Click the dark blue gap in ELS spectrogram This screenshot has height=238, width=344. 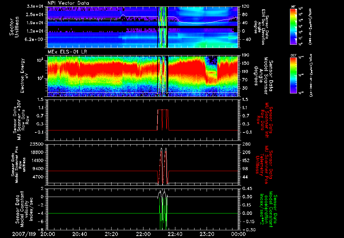point(211,61)
